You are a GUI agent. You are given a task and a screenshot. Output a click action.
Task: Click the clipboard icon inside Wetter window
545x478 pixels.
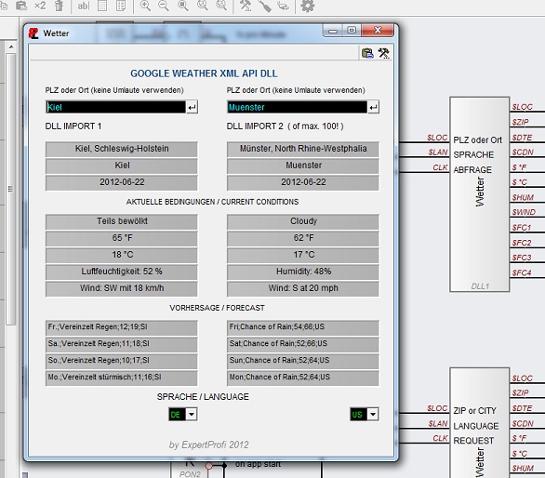click(x=367, y=53)
